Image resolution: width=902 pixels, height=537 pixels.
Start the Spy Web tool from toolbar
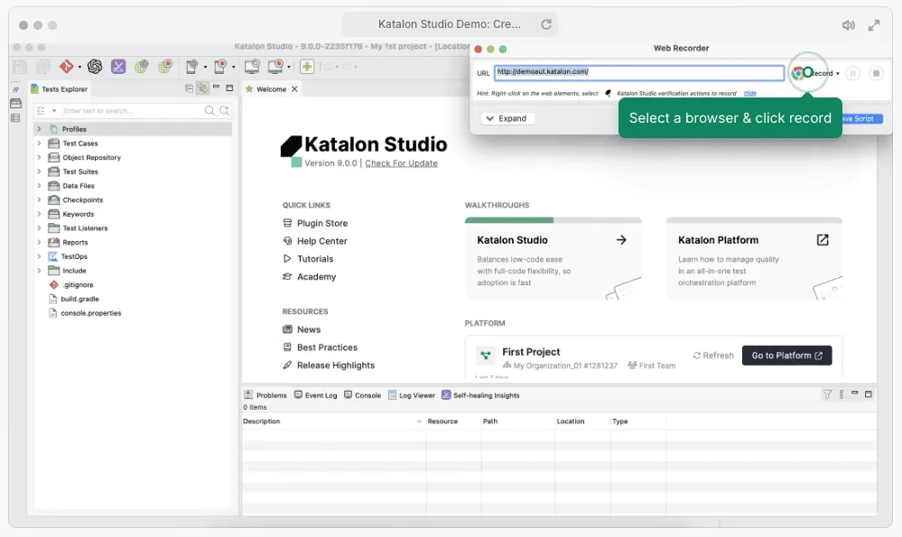tap(144, 66)
